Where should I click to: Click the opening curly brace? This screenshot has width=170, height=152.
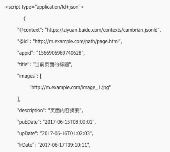point(25,18)
